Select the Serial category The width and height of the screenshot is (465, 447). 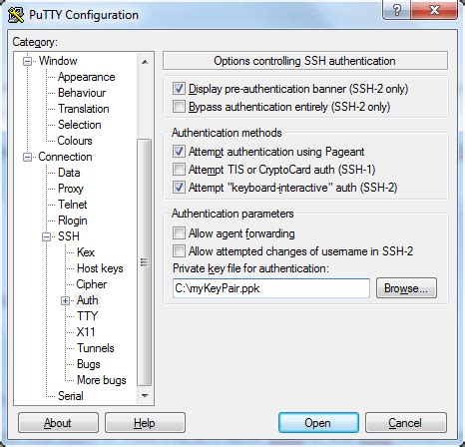tap(71, 396)
